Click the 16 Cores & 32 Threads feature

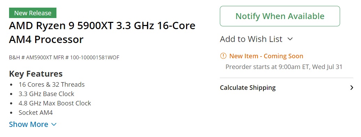pyautogui.click(x=52, y=85)
